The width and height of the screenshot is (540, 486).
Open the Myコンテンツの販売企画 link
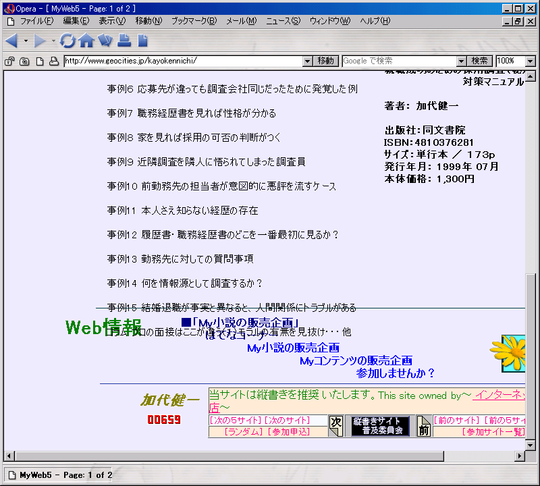356,360
